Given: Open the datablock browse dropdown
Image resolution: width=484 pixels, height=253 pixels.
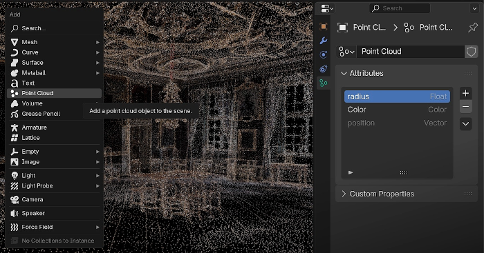Looking at the screenshot, I should [x=346, y=52].
